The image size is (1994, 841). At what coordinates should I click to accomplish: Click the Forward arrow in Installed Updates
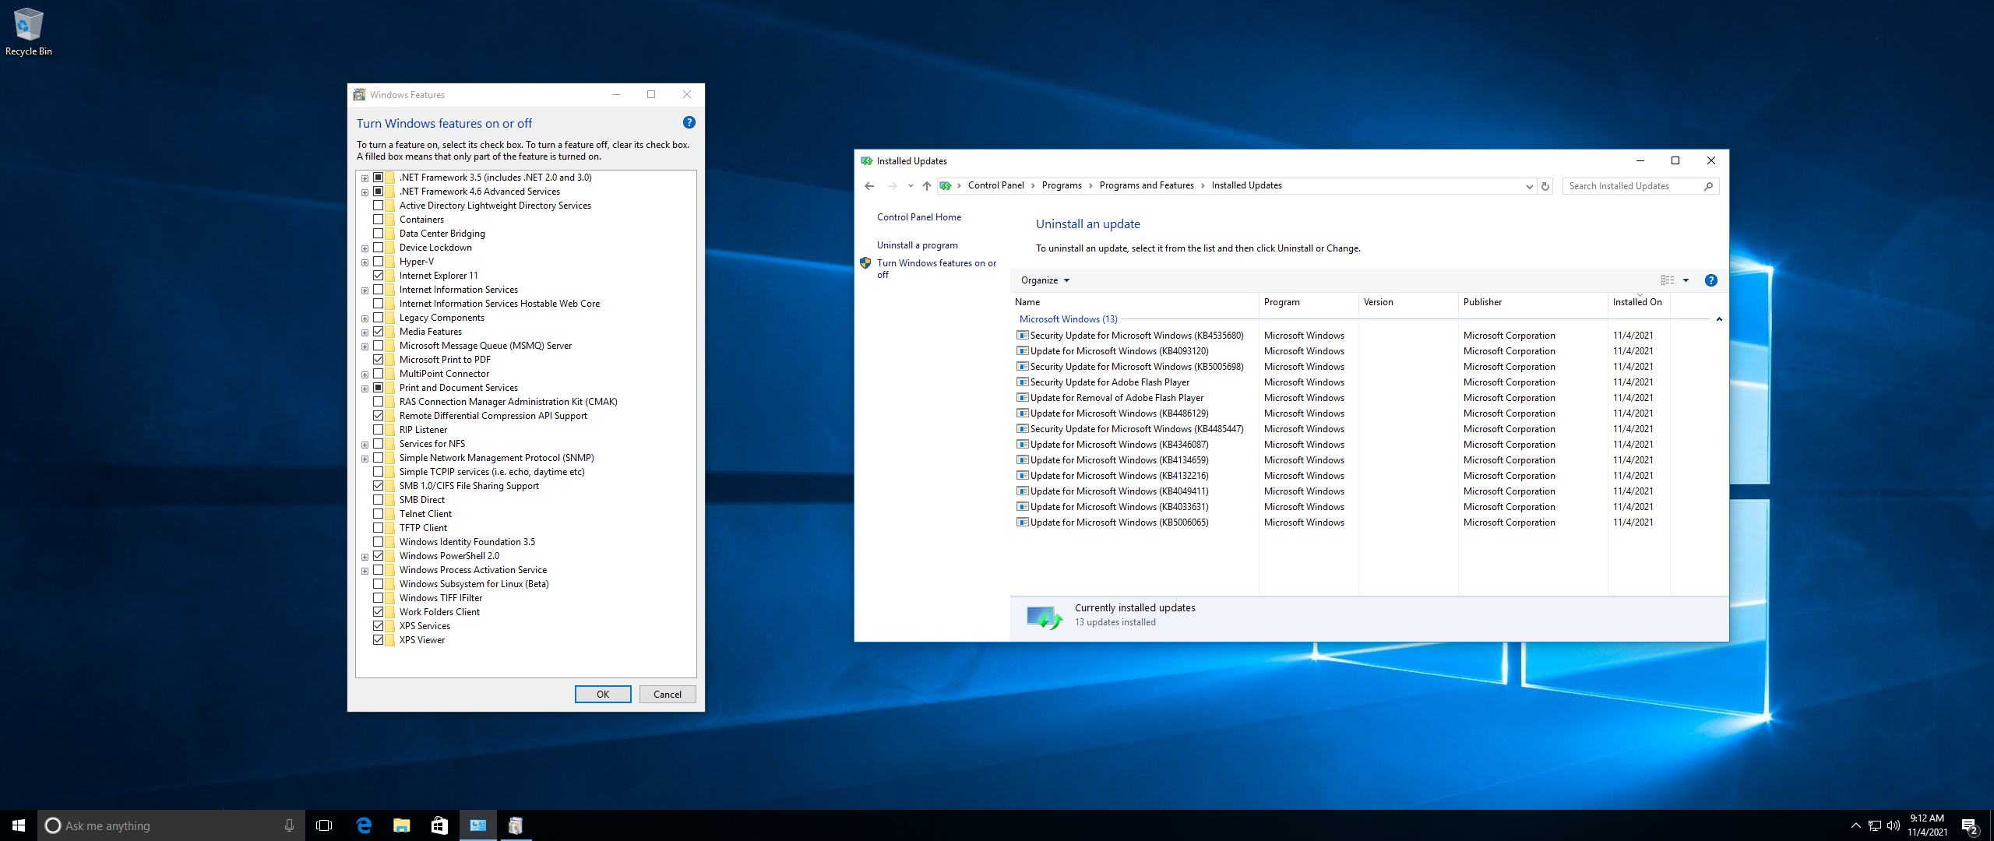(893, 186)
